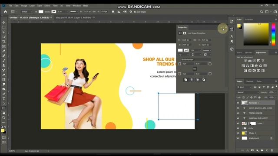The image size is (278, 156).
Task: Open the File menu
Action: 10,6
